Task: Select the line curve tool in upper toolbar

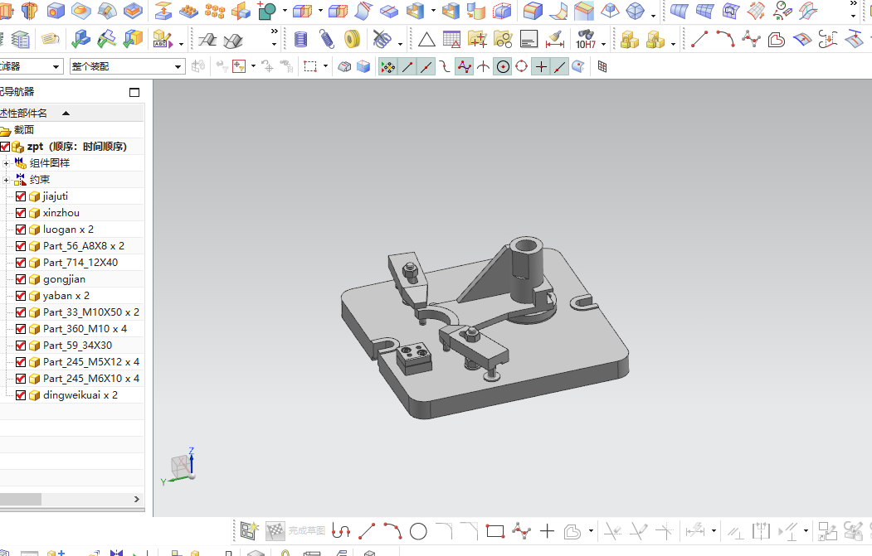Action: point(699,39)
